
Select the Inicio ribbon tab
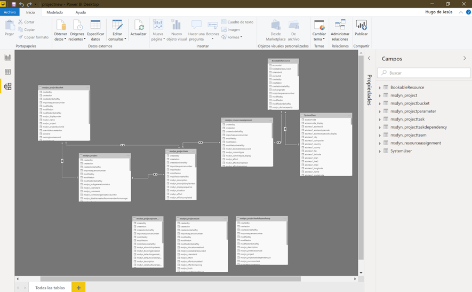coord(30,12)
